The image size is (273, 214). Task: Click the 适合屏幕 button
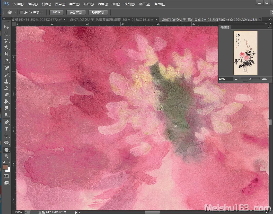pyautogui.click(x=76, y=12)
